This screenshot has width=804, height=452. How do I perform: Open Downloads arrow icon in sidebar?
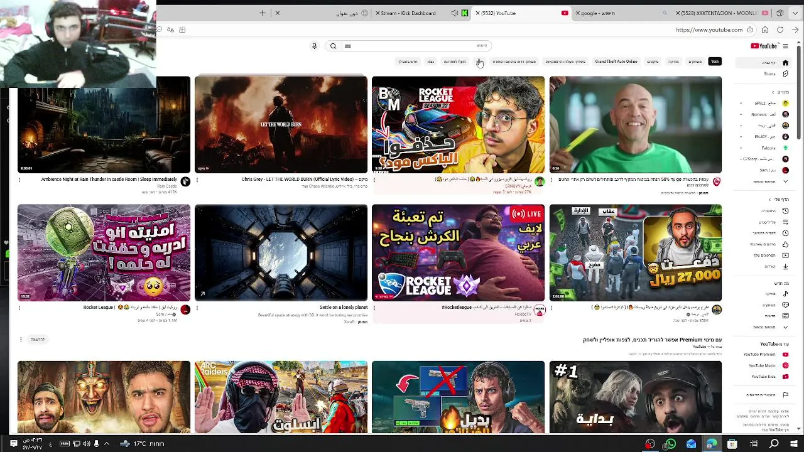point(785,267)
